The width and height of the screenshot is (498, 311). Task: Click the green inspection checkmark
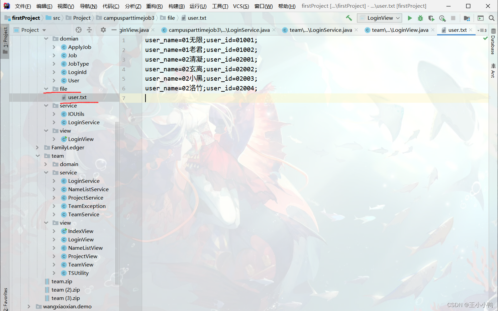485,38
